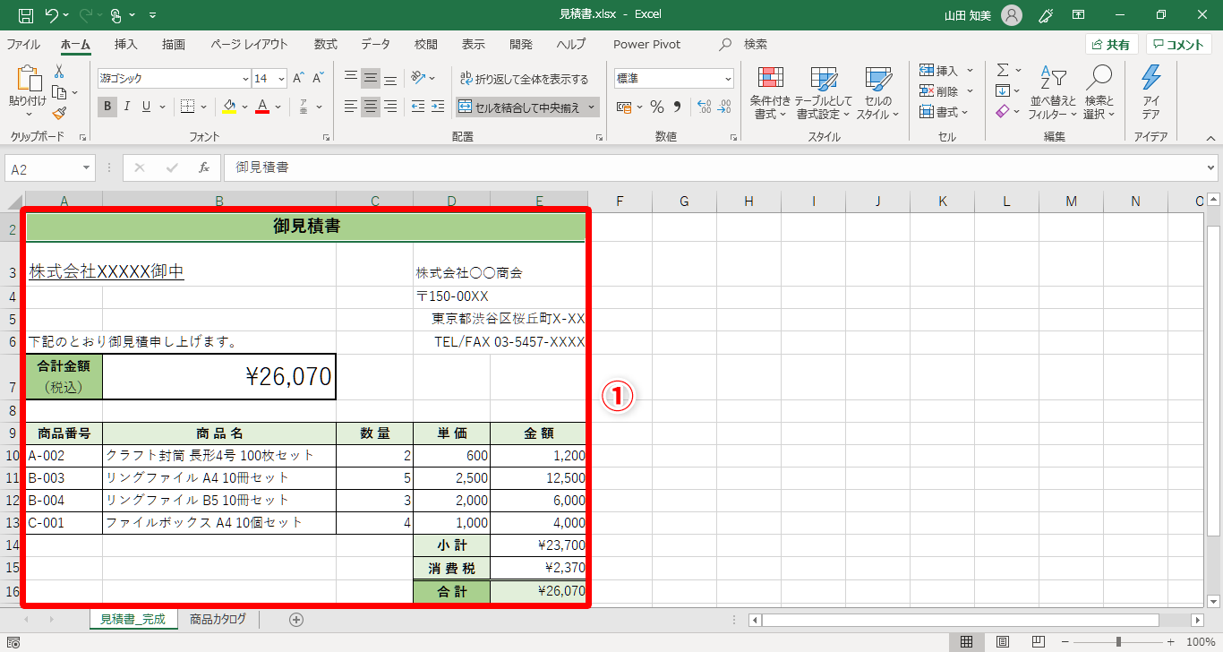The height and width of the screenshot is (652, 1223).
Task: Add a new sheet with the plus icon
Action: click(296, 619)
